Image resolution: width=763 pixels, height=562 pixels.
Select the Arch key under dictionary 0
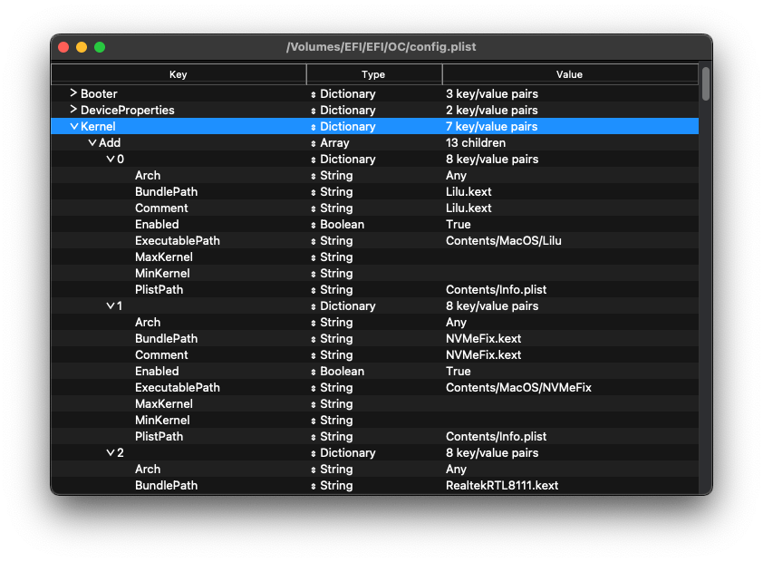click(x=148, y=176)
